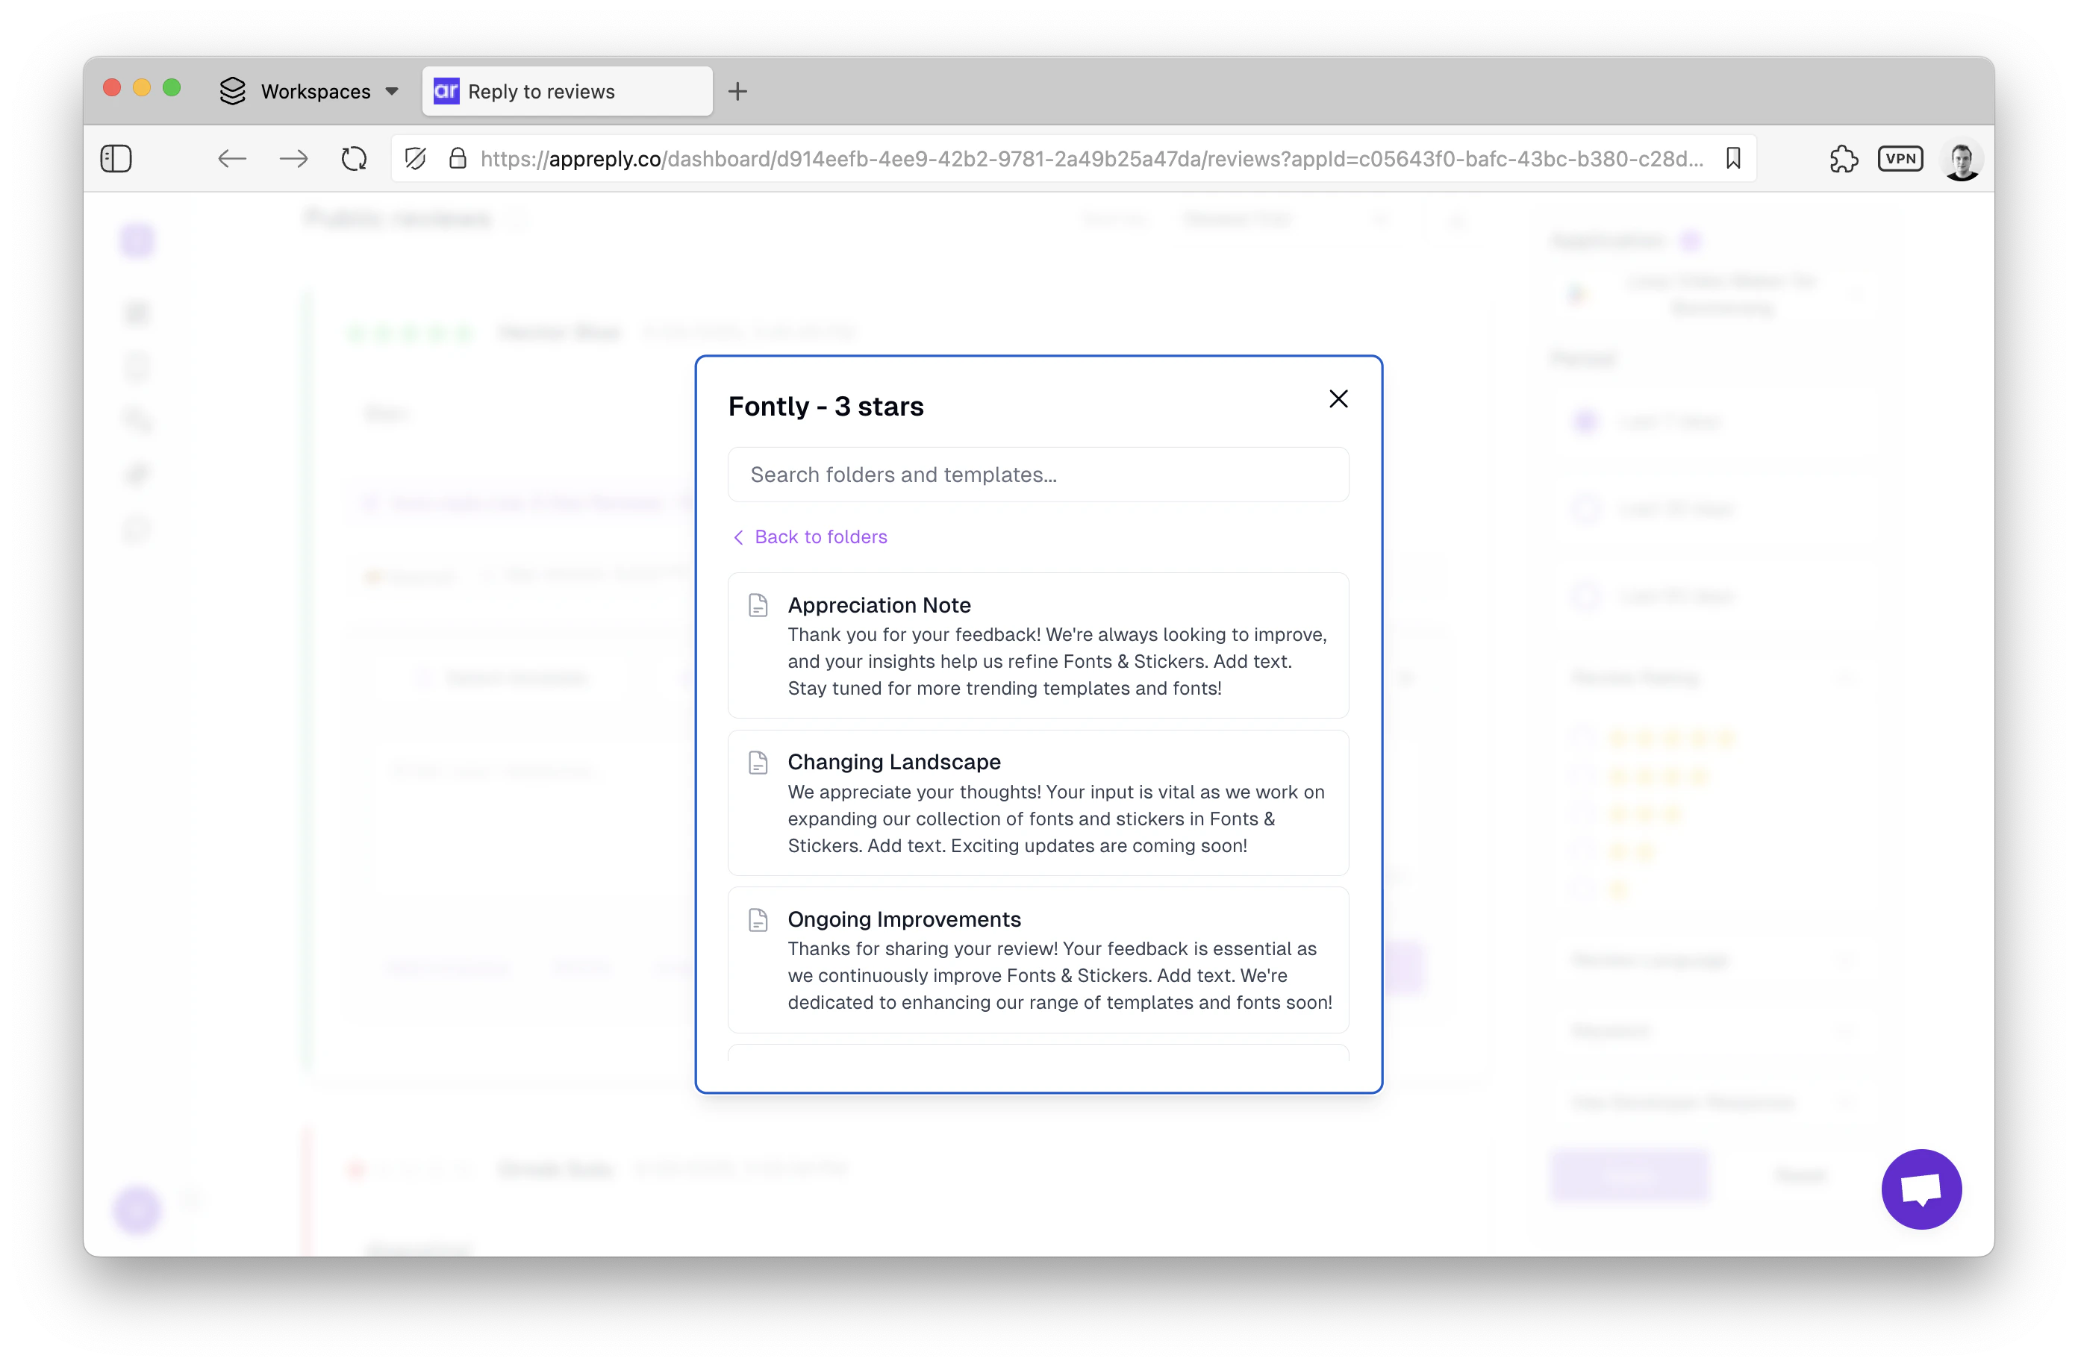Click the left chevron beside Back to folders

click(x=739, y=537)
